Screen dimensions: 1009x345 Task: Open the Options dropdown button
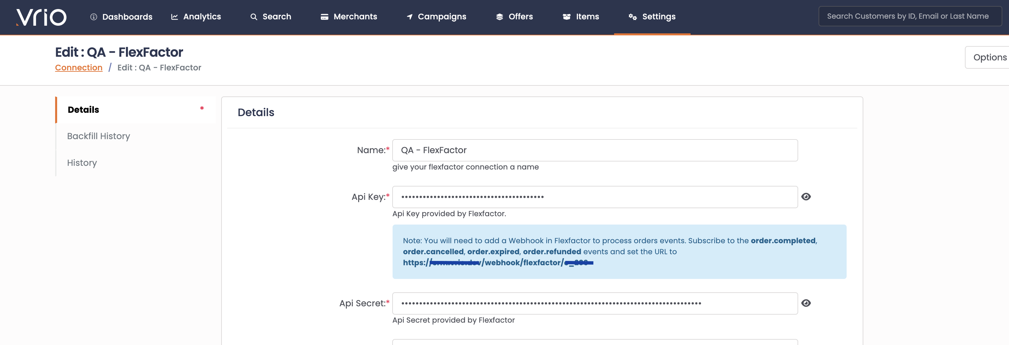(x=987, y=57)
